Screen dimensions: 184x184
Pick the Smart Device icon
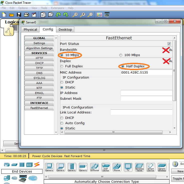click(x=150, y=167)
